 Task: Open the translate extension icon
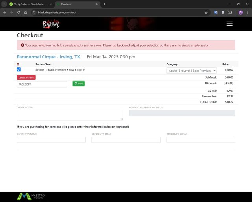216,13
